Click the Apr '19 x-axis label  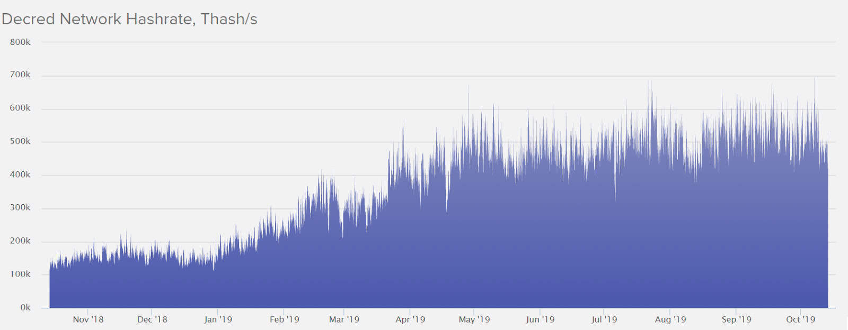click(410, 319)
